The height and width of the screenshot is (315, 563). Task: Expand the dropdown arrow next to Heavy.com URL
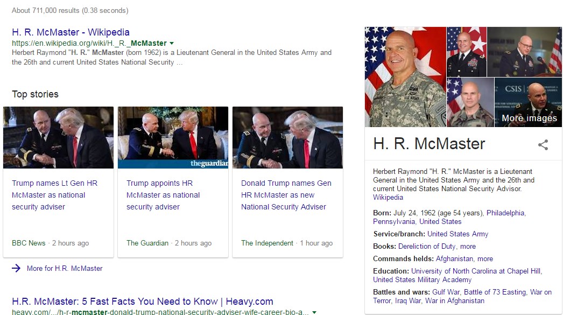click(314, 312)
